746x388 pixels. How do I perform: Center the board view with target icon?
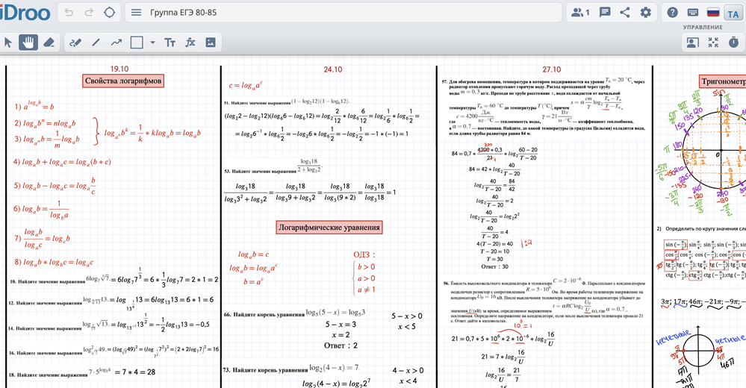click(110, 13)
